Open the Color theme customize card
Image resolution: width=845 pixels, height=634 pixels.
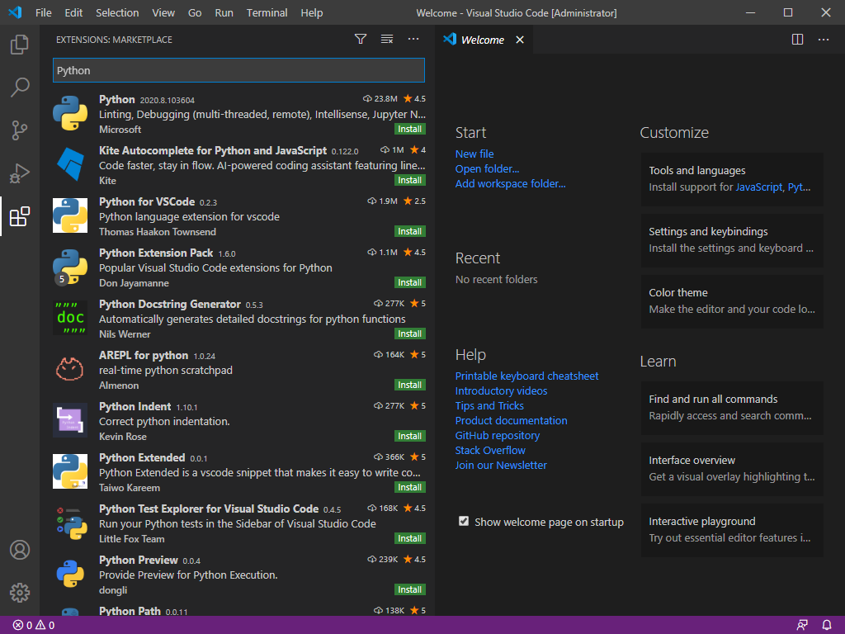732,300
